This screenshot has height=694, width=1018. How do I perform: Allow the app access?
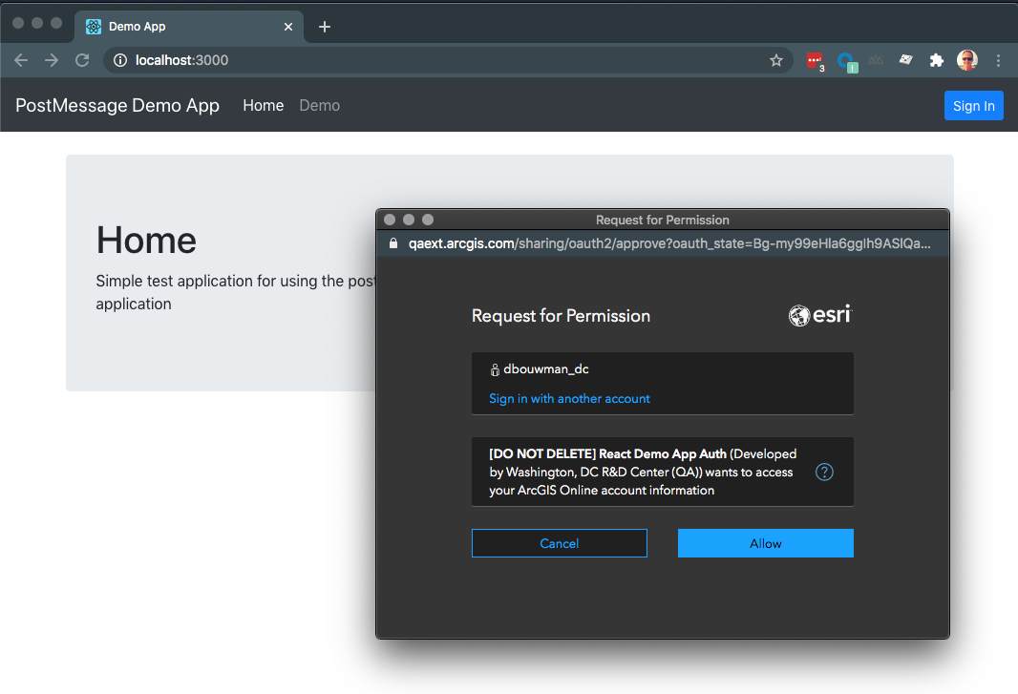click(766, 543)
